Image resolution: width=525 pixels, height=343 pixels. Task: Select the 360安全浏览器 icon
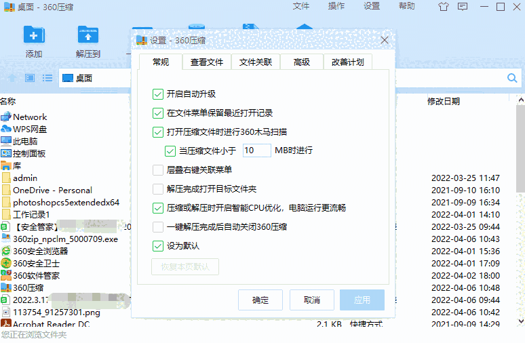(6, 251)
